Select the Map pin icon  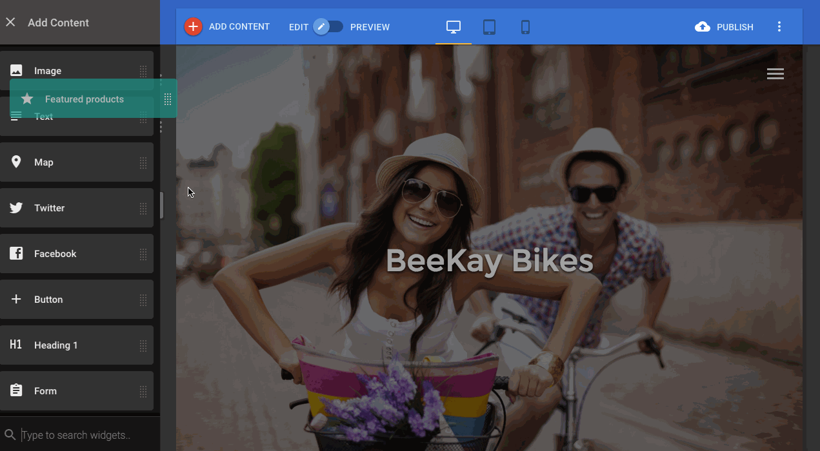point(16,162)
